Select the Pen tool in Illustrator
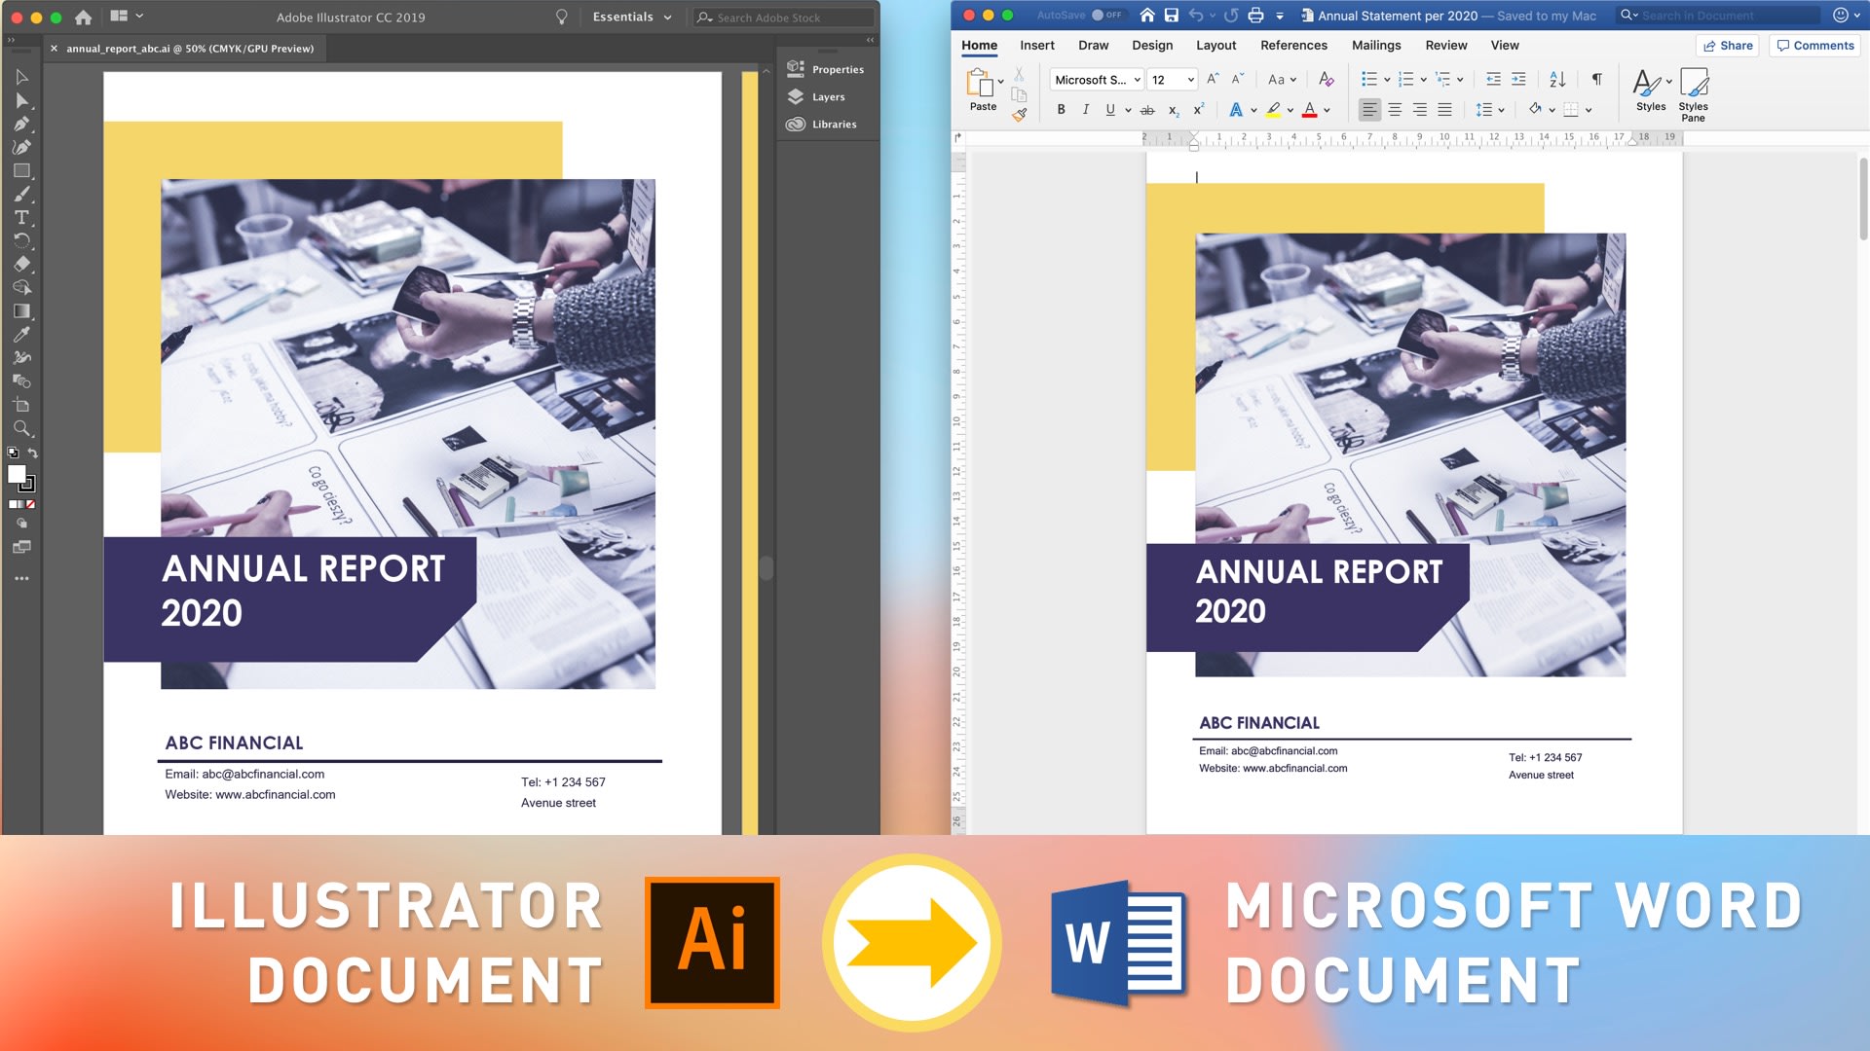 [21, 124]
